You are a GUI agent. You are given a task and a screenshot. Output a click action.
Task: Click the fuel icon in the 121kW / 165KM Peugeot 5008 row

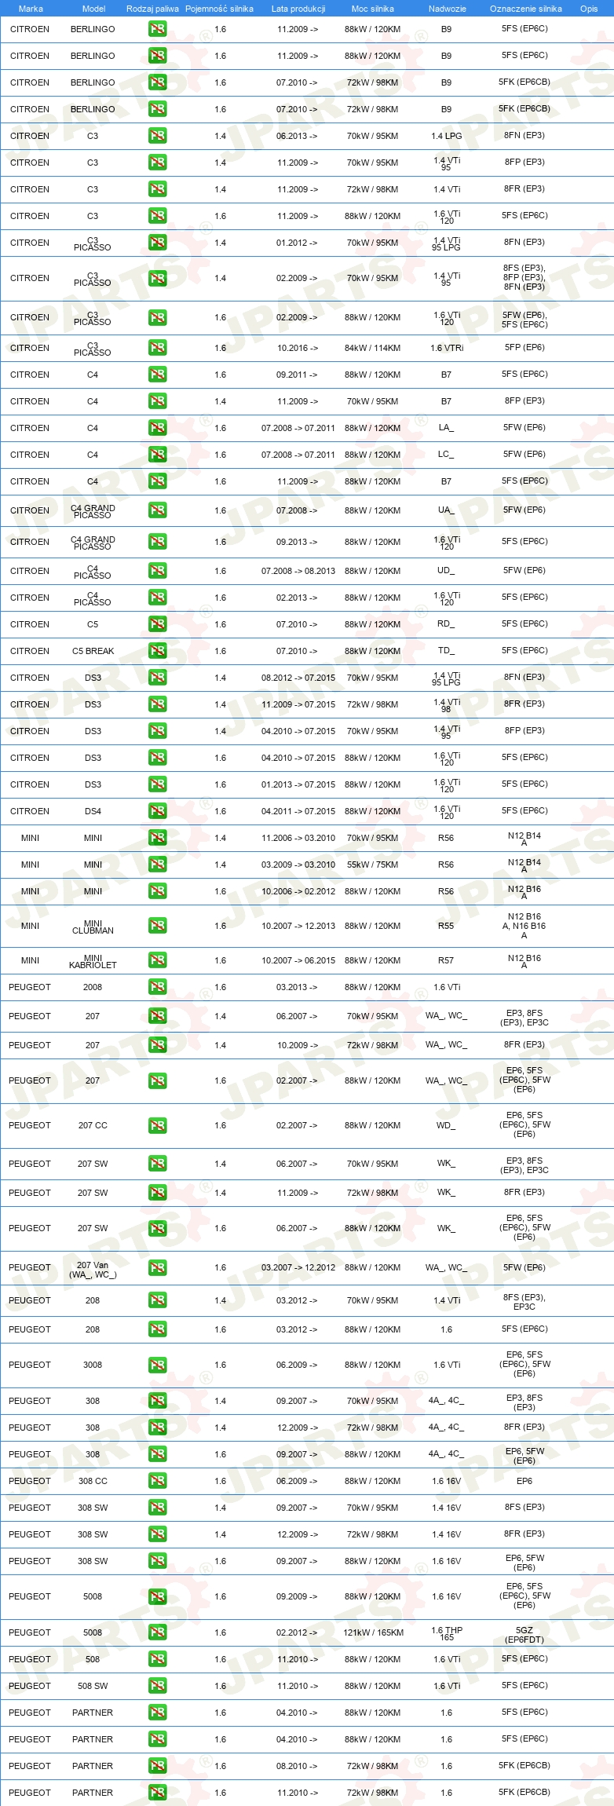157,1632
